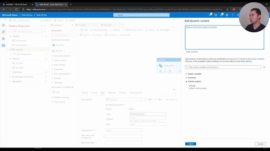270x151 pixels.
Task: Switch to the Settings tab
Action: (x=122, y=93)
